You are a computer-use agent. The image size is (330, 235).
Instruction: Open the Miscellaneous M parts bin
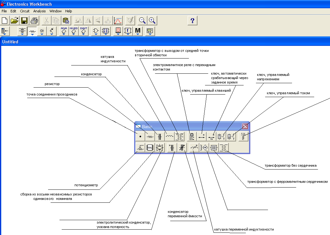(x=138, y=31)
